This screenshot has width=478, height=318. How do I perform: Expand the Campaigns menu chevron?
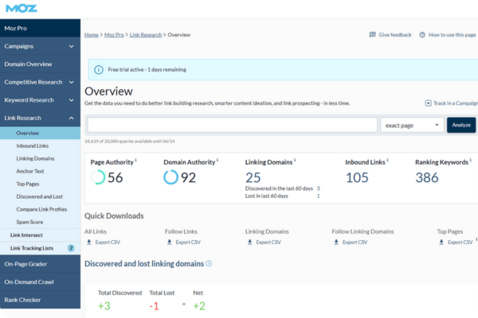pos(72,46)
